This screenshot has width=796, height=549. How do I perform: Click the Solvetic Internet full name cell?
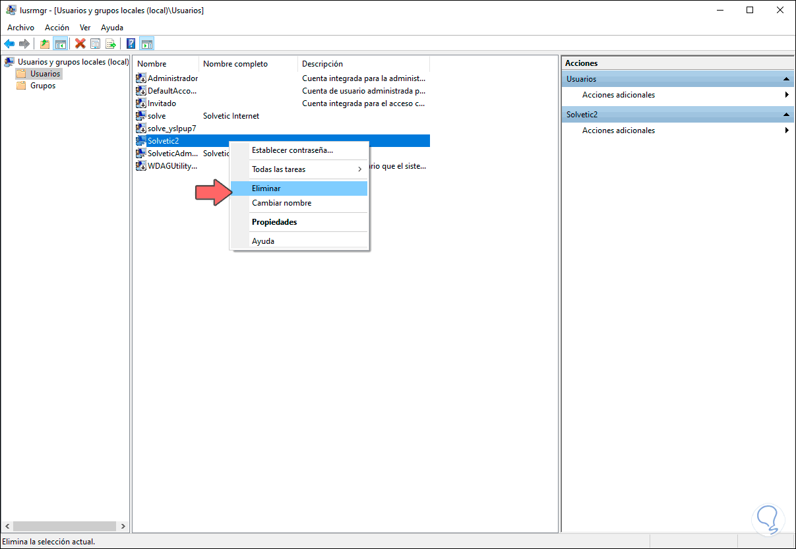[231, 116]
